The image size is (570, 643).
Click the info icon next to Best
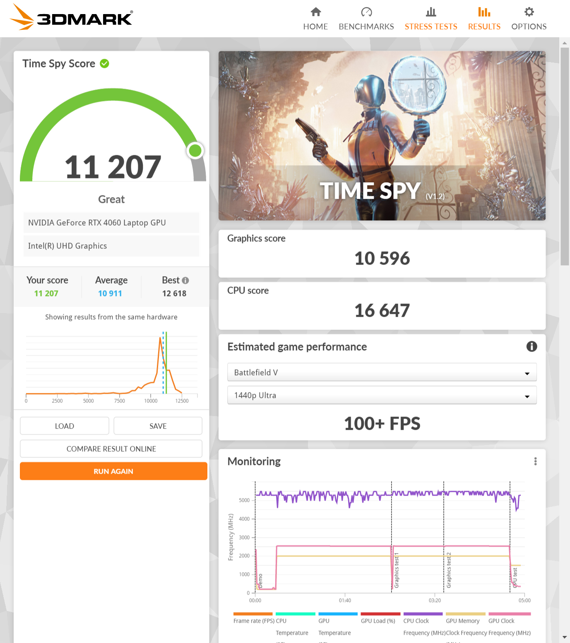(185, 280)
